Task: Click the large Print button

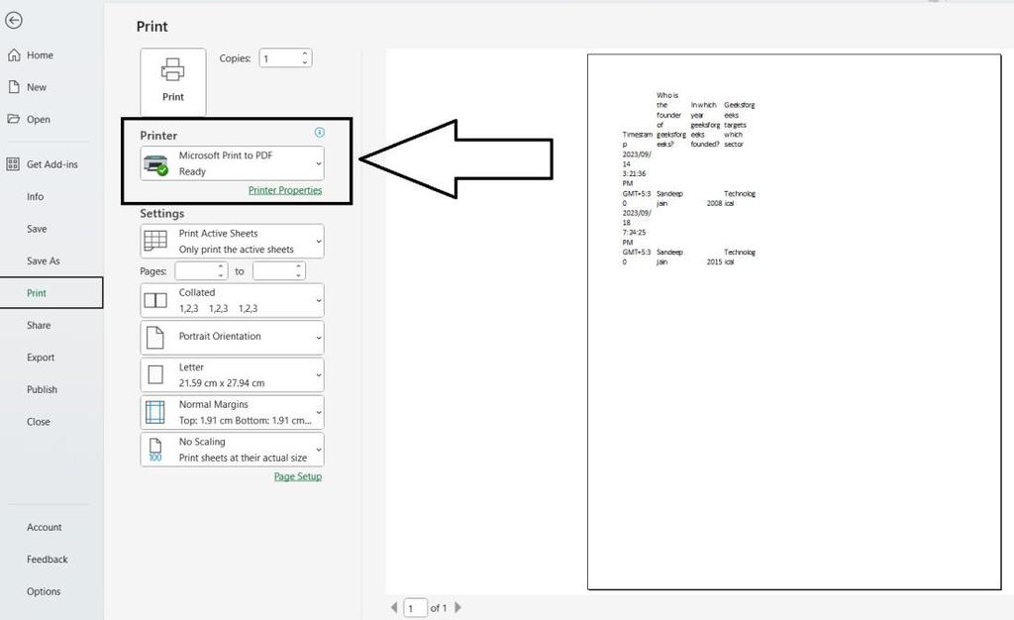Action: click(172, 81)
